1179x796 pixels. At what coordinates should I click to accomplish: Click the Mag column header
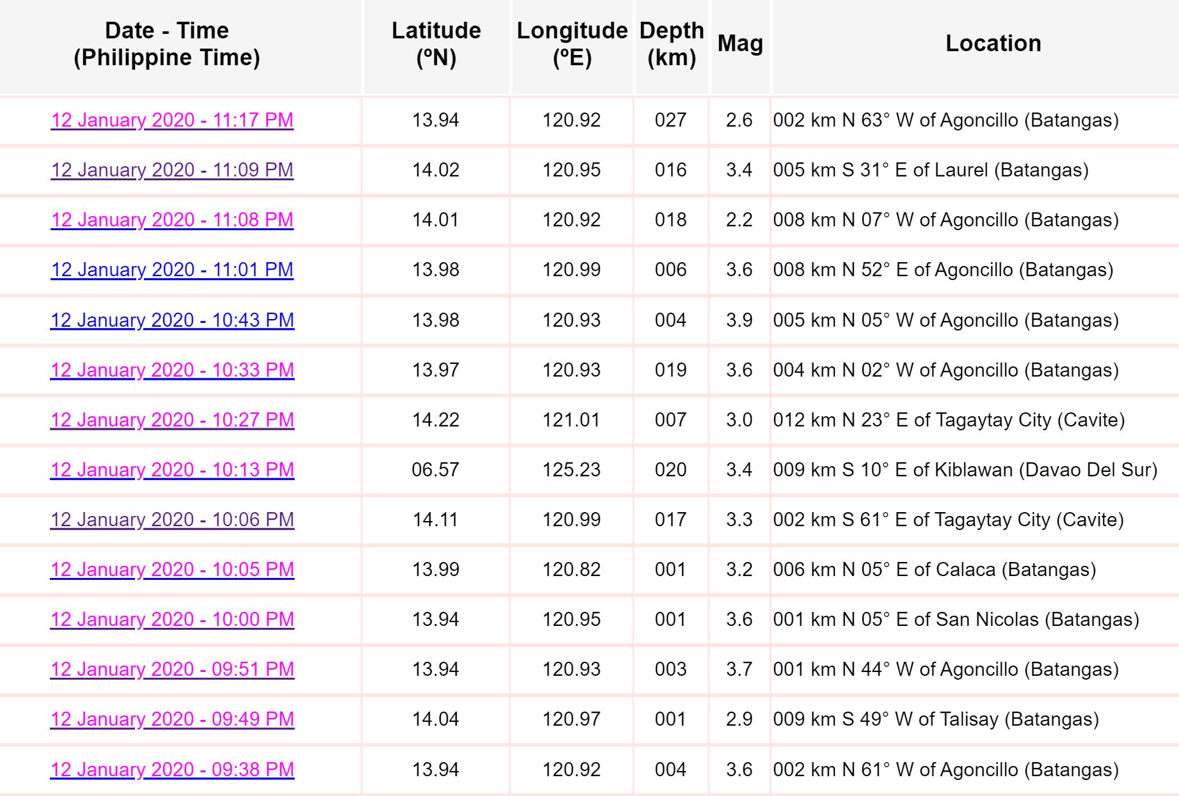(740, 43)
